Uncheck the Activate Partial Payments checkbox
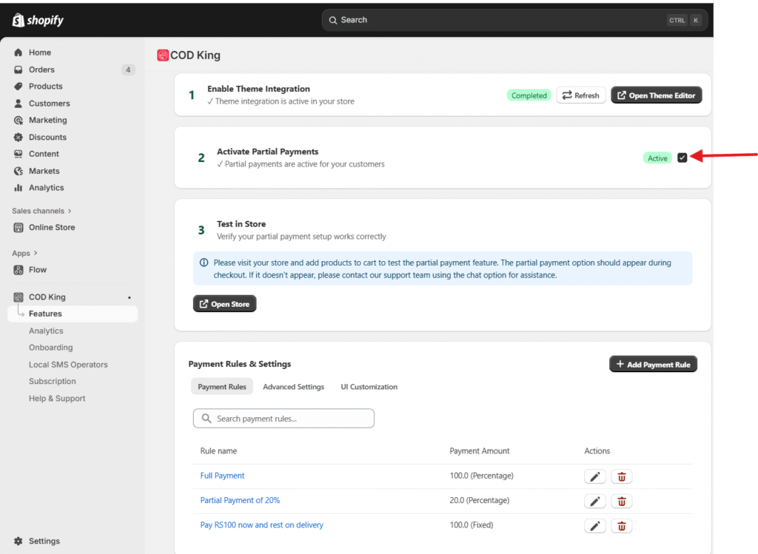Image resolution: width=758 pixels, height=554 pixels. 682,158
